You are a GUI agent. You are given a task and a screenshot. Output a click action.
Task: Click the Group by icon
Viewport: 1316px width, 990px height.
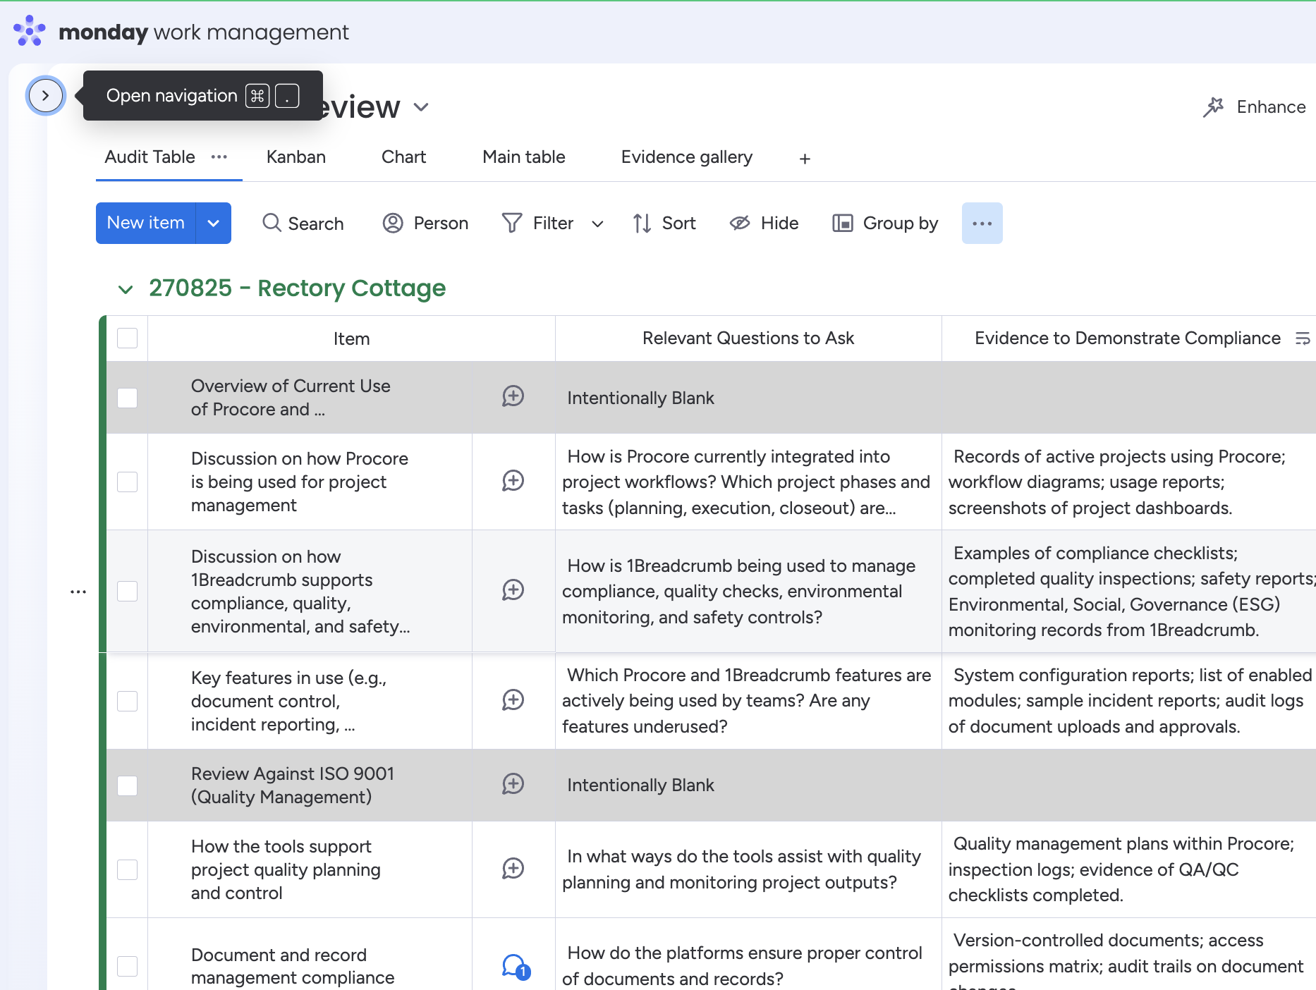843,223
